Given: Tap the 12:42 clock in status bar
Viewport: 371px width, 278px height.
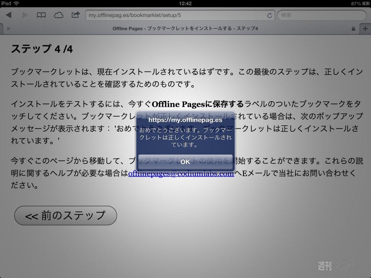Looking at the screenshot, I should [185, 4].
